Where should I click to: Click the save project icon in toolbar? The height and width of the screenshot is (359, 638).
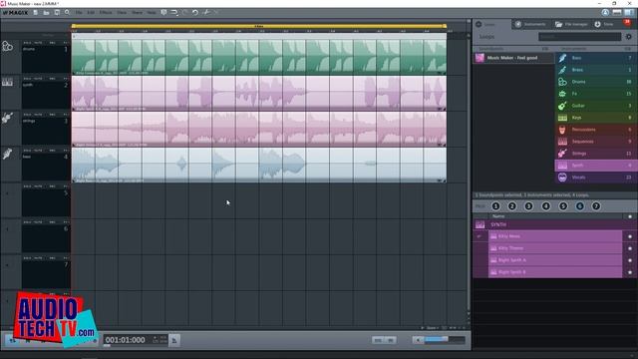(x=57, y=13)
